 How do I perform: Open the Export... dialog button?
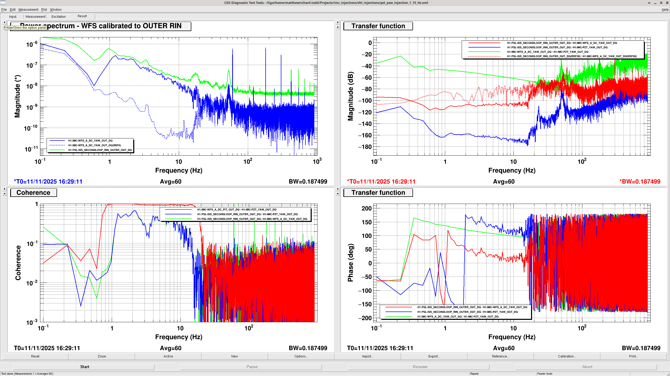(x=434, y=356)
